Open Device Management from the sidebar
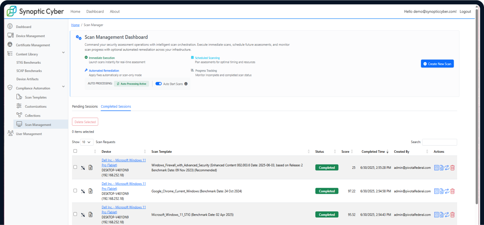This screenshot has height=225, width=484. point(30,36)
